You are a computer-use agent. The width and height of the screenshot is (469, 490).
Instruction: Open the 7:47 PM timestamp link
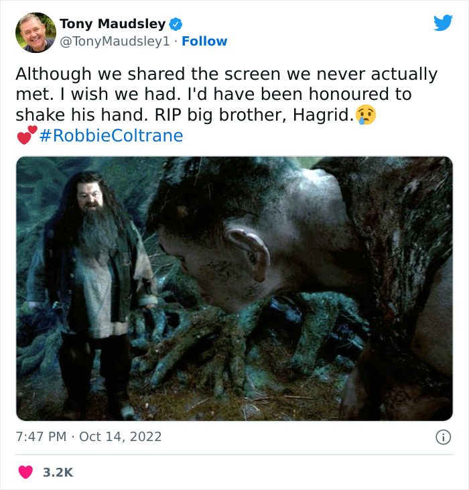[41, 436]
